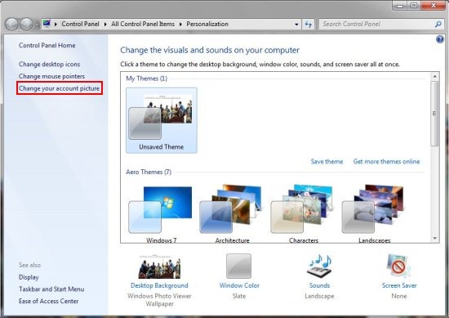Click the Back navigation arrow button
This screenshot has width=449, height=318.
(11, 24)
